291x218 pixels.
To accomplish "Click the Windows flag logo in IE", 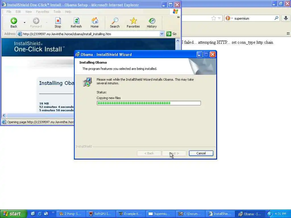I will click(x=175, y=11).
